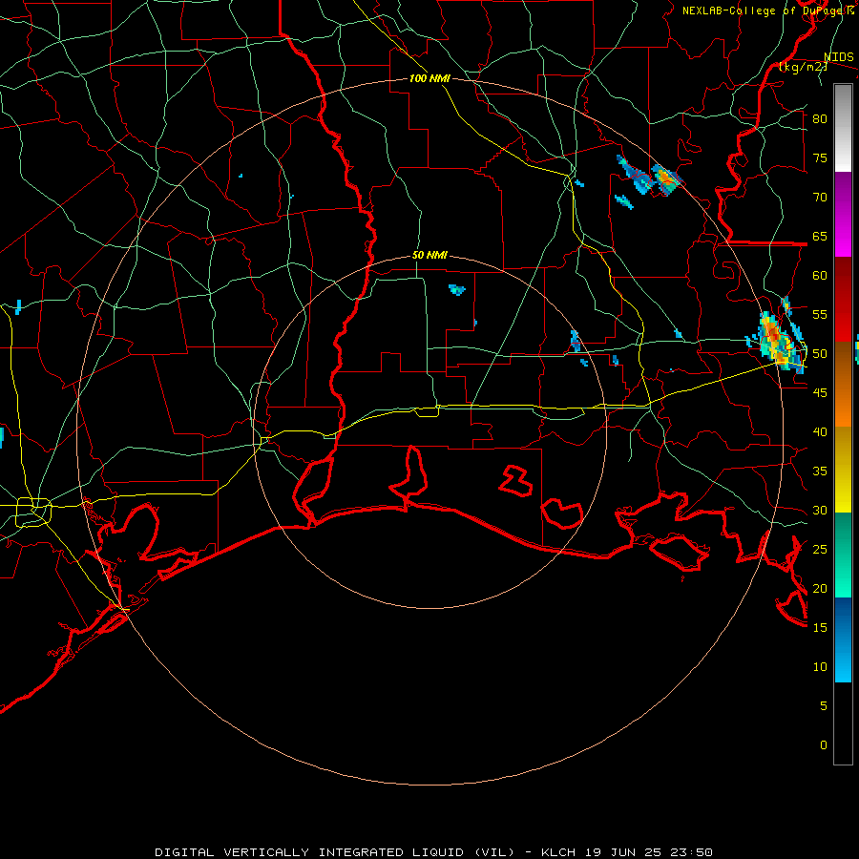Click the 40 value on the color scale
Screen dimensions: 859x859
coord(820,431)
